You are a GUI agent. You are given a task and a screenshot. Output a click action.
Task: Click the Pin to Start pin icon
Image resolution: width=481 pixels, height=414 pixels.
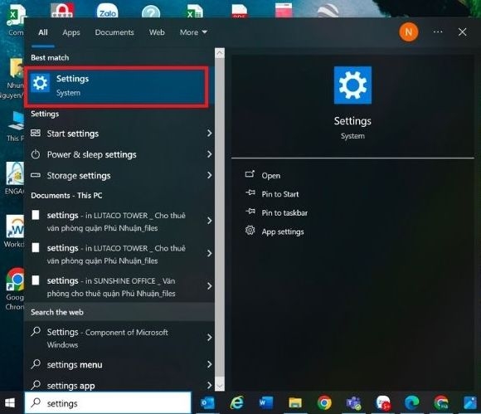click(250, 192)
